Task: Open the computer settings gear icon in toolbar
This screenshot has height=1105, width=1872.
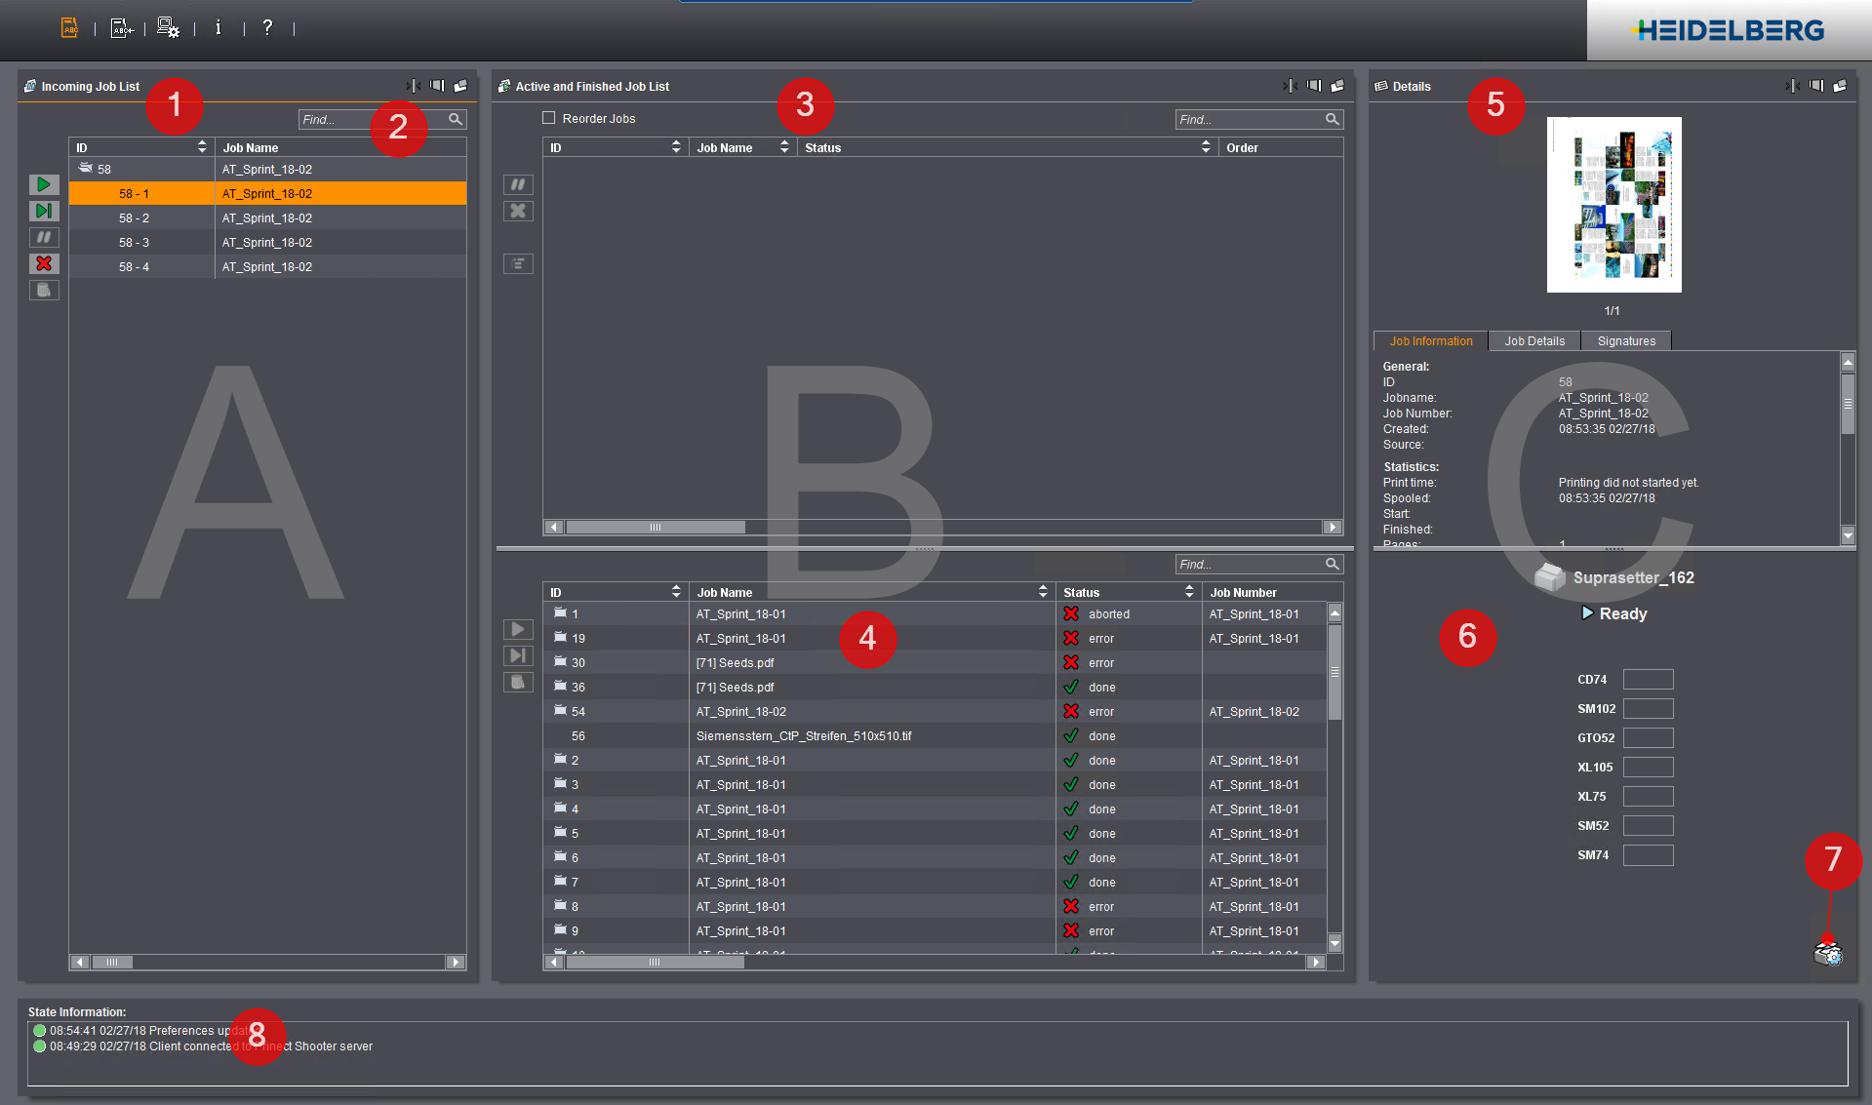Action: pos(168,28)
